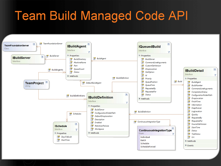Click the CompilationStatus property icon
The width and height of the screenshot is (221, 166).
coord(189,92)
